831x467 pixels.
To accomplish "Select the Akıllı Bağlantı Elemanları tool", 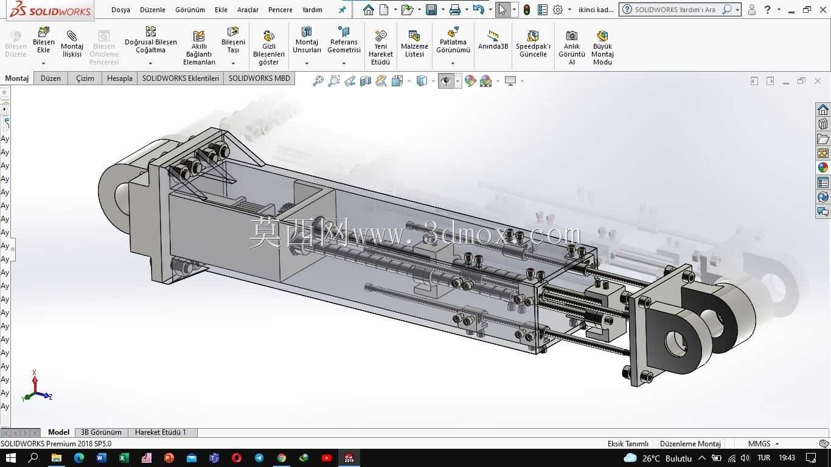I will (199, 48).
